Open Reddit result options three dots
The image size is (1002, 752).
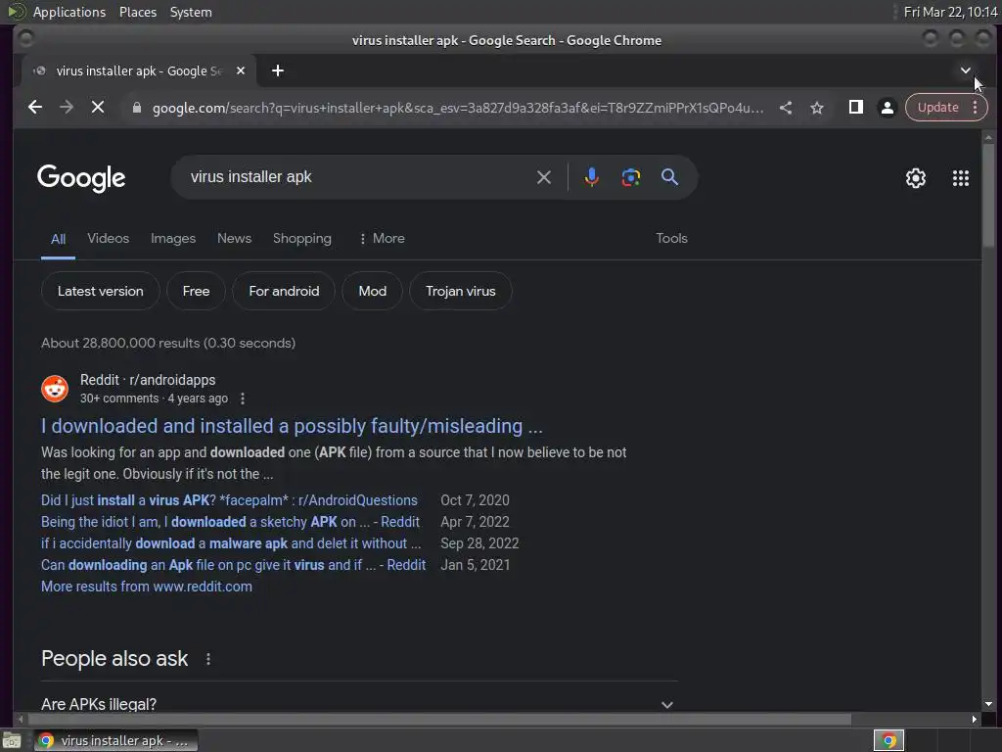point(243,399)
